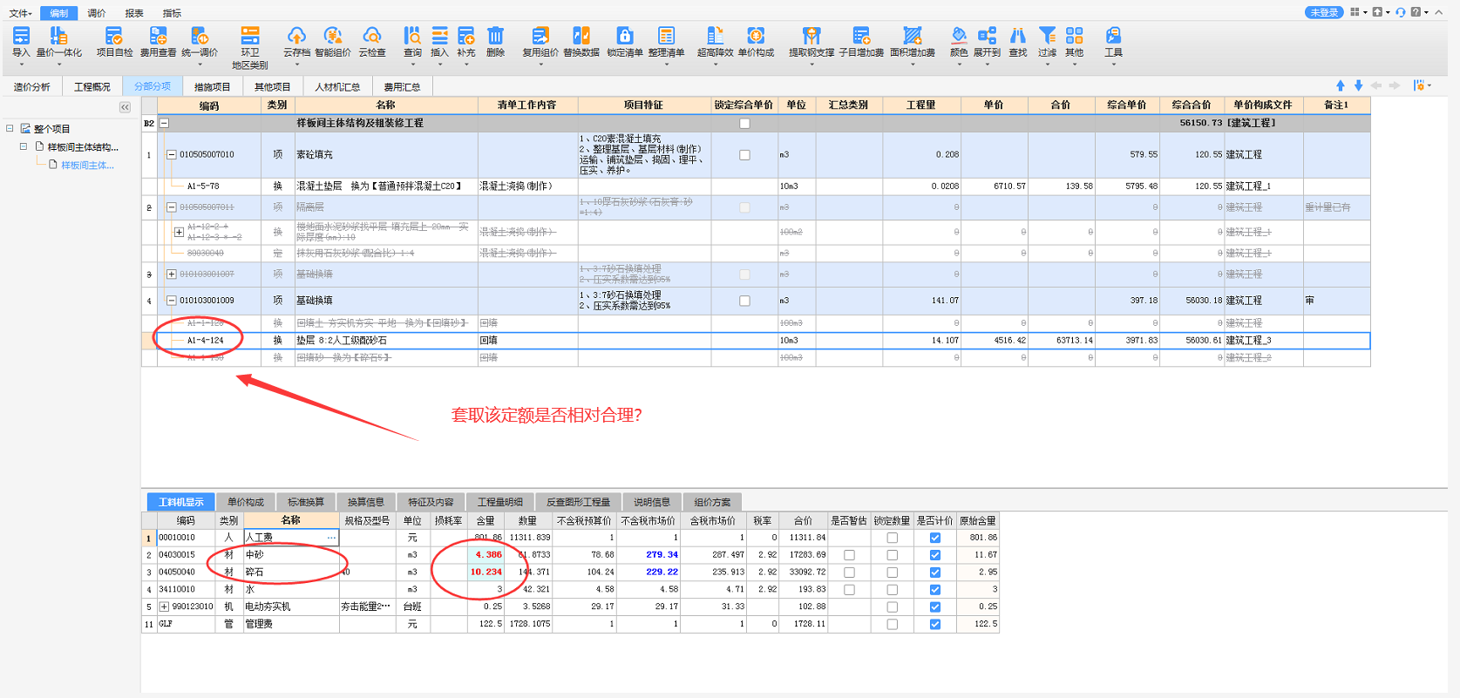Screen dimensions: 1460x698
Task: Toggle 锁定综合单价 for 010103001009 row
Action: click(x=744, y=301)
